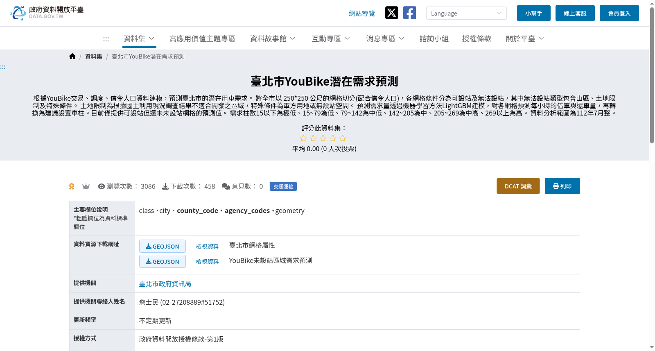Click the scrollbar up arrow
Screen dimensions: 655x351
652,3
